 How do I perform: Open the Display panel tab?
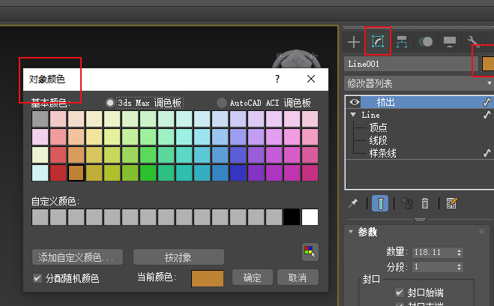click(x=450, y=41)
